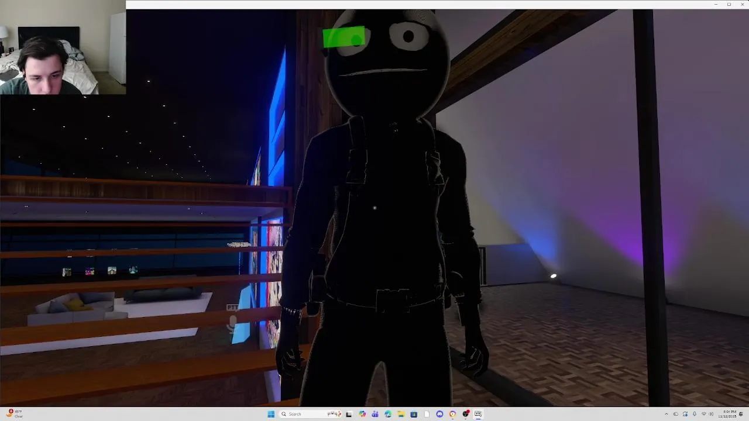Open the weather widget in the taskbar corner

15,414
